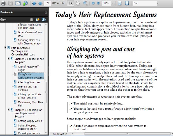The height and width of the screenshot is (136, 173).
Task: Select the Hand pan tool
Action: point(78,3)
